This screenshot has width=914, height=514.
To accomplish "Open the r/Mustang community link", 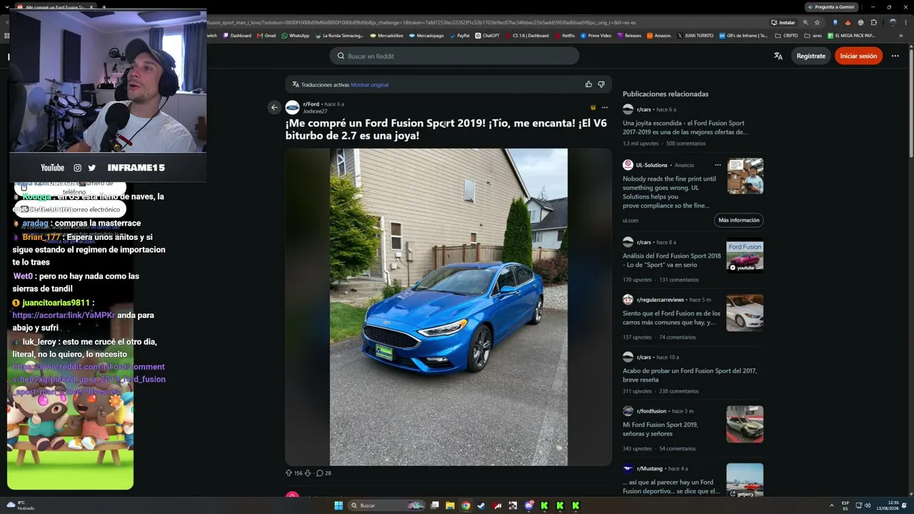I will [651, 468].
